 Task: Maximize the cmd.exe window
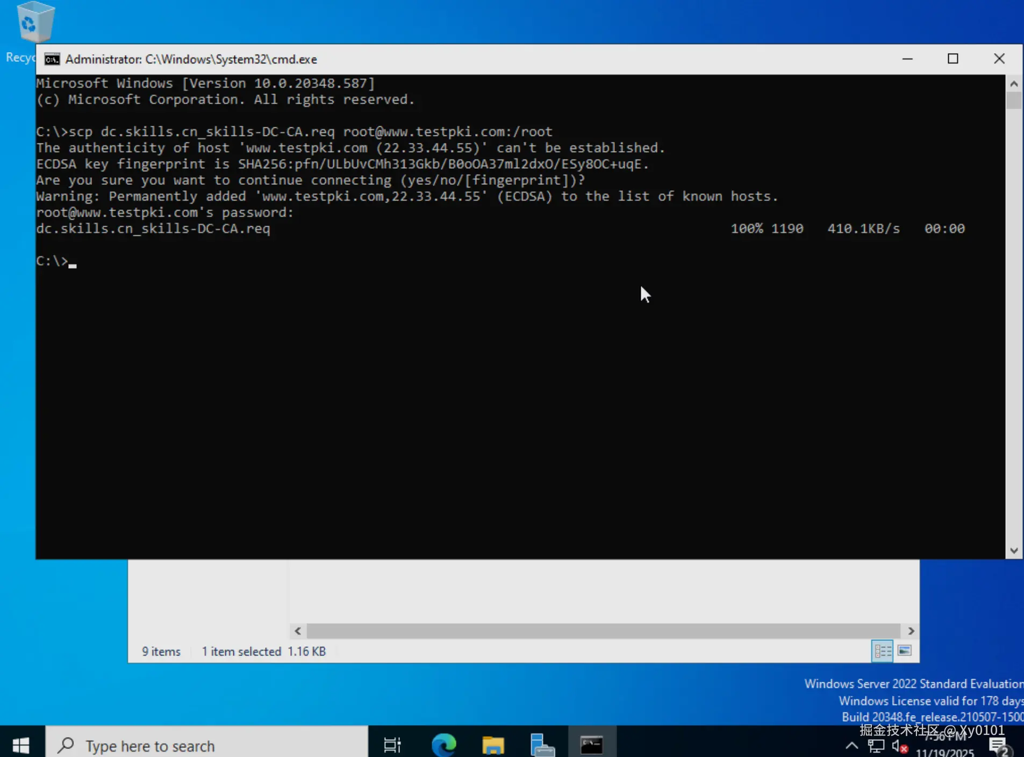coord(953,59)
